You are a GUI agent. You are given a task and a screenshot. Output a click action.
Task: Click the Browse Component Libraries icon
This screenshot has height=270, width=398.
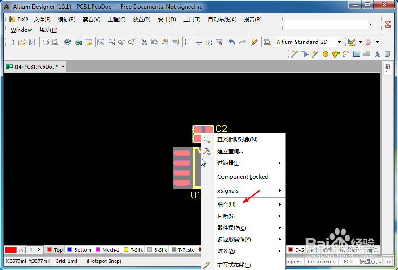tap(267, 42)
